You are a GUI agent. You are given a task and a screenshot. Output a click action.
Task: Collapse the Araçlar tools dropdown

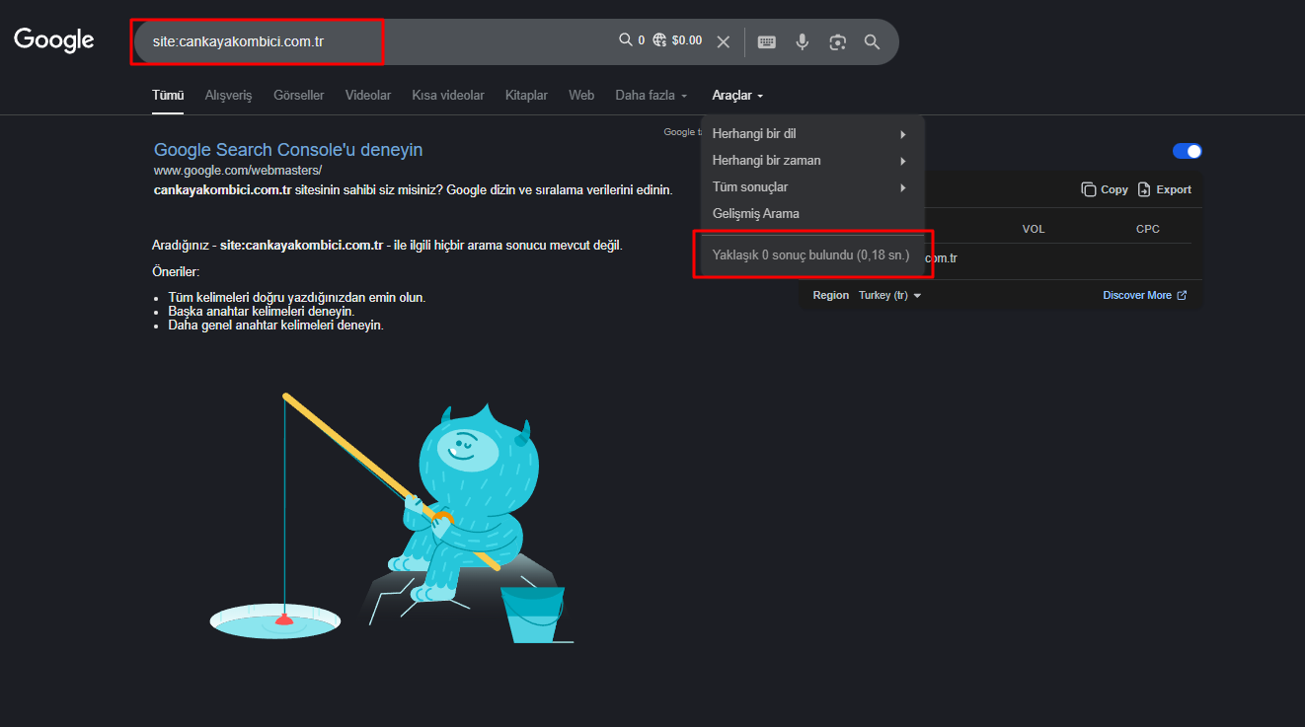(x=737, y=96)
